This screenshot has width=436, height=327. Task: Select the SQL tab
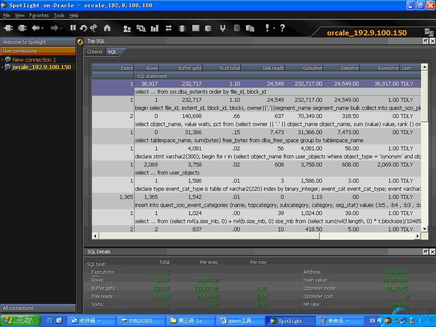point(112,52)
